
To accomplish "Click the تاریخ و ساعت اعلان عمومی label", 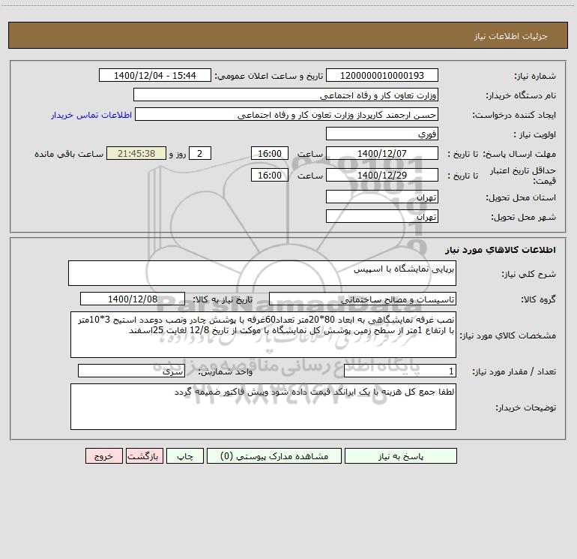I will (268, 76).
